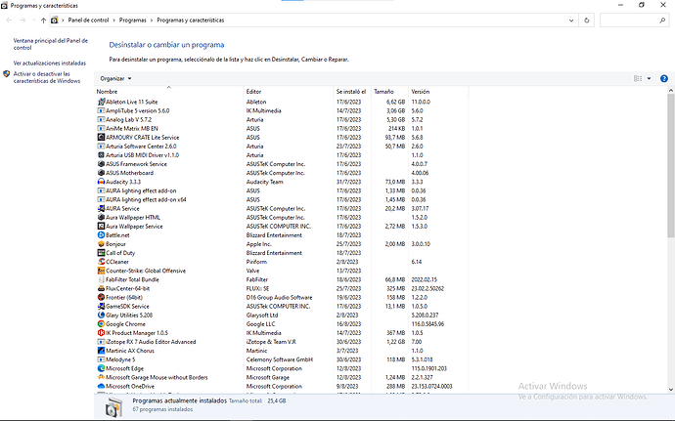Click the scrollbar down arrow
The height and width of the screenshot is (421, 675).
671,390
